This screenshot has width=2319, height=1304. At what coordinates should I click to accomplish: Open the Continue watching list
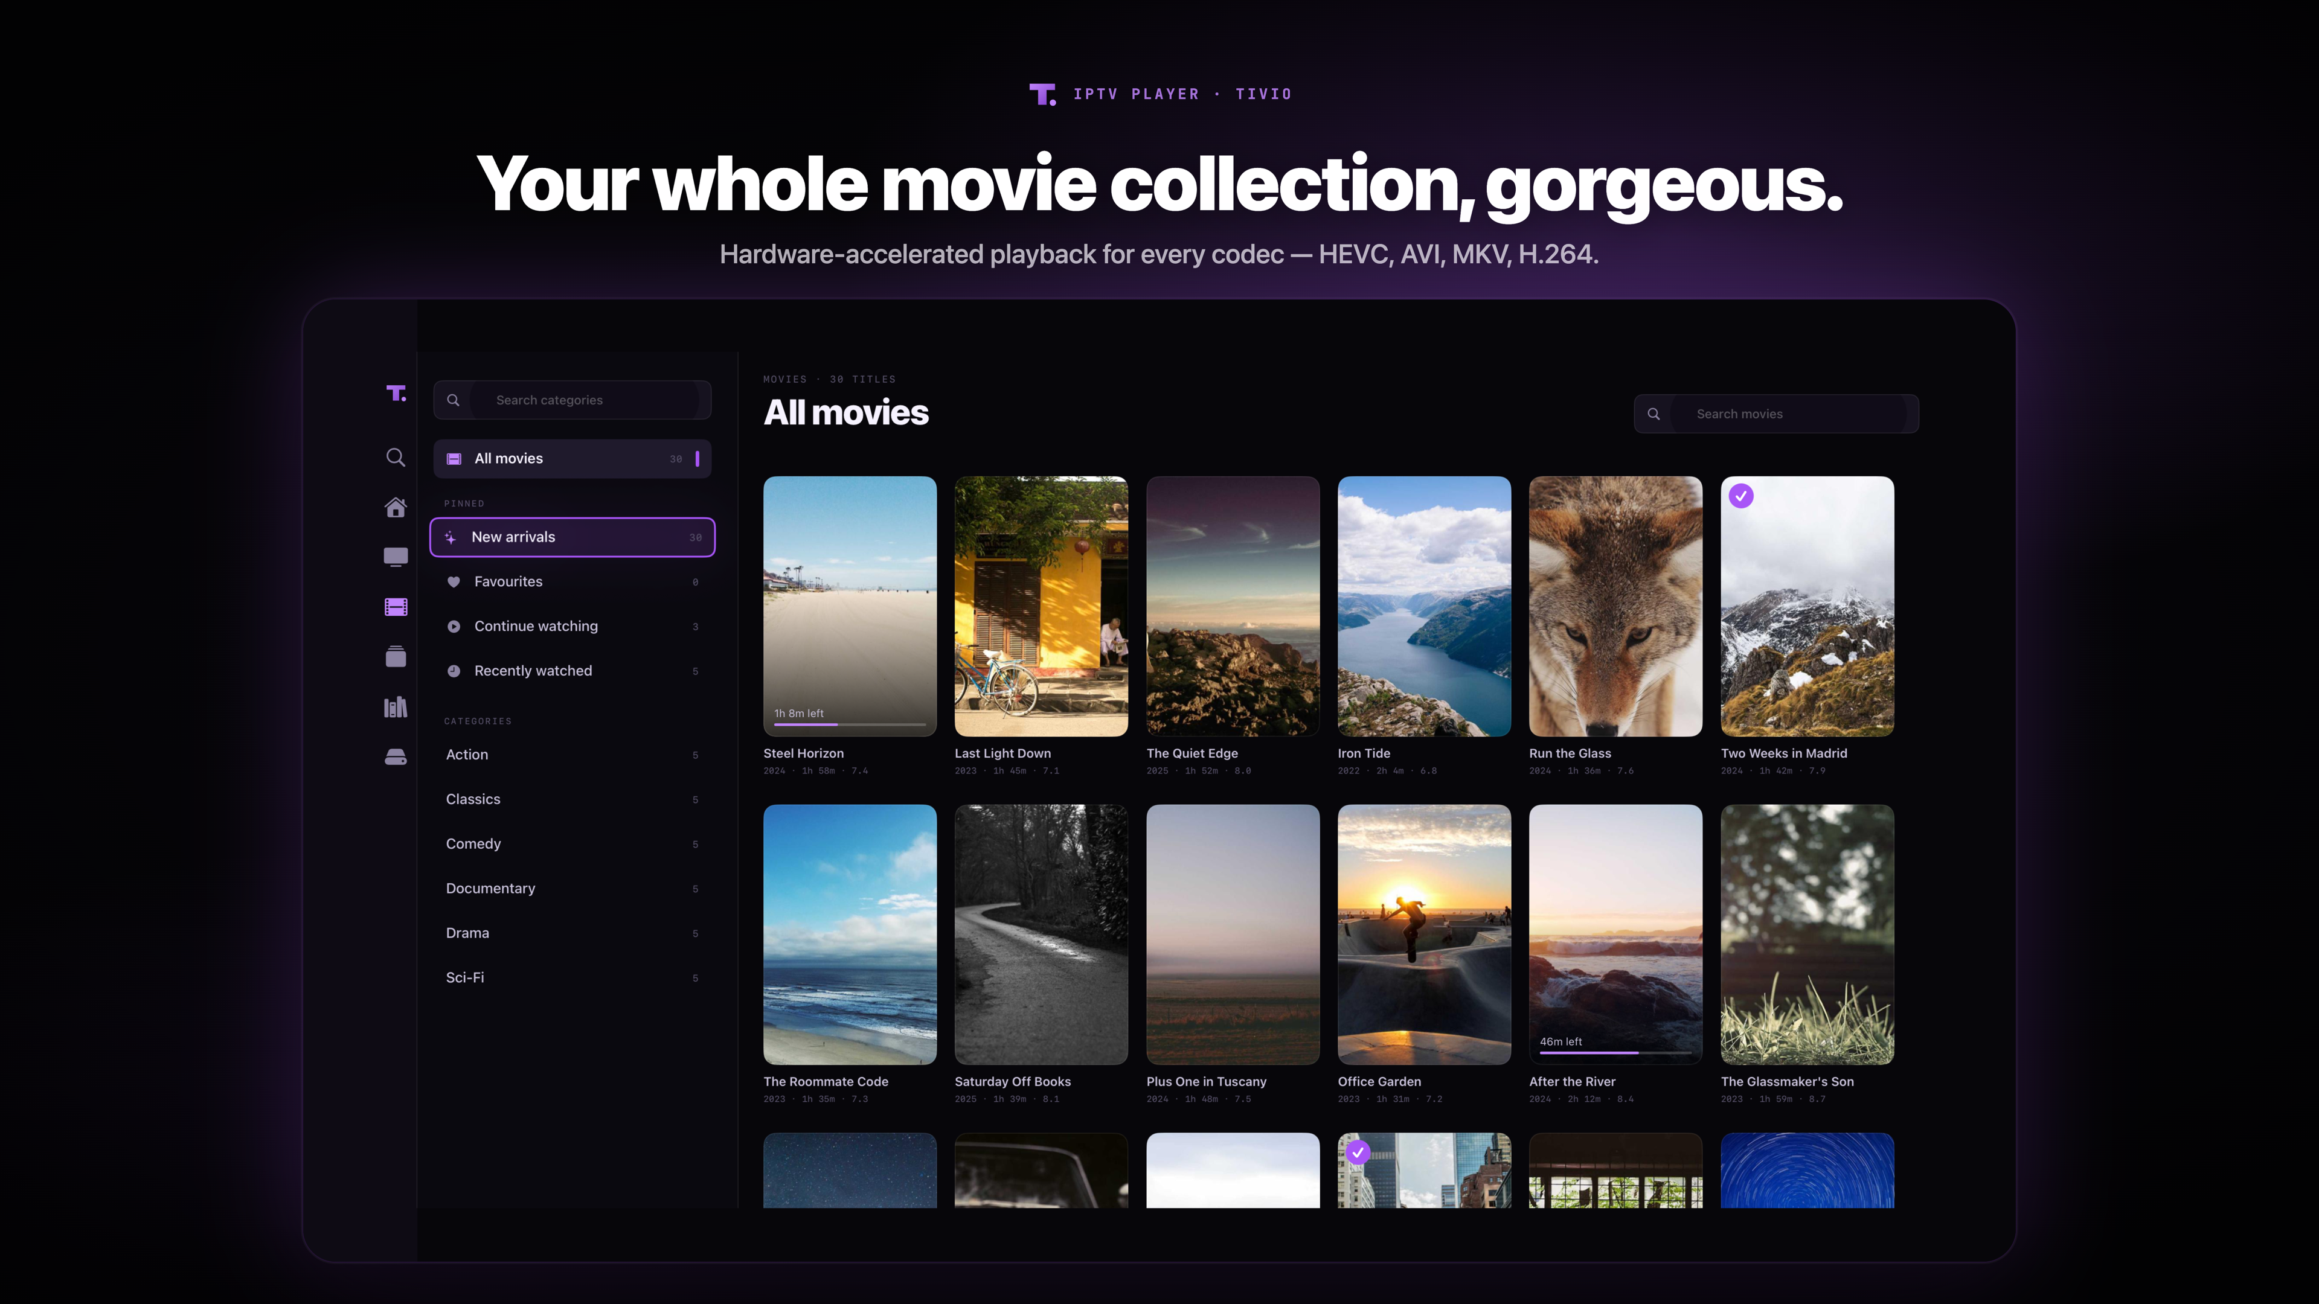[573, 627]
